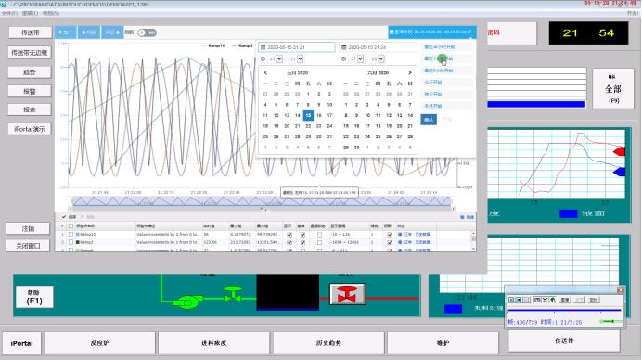Click the blue trend pointer arrow
The height and width of the screenshot is (360, 642).
pyautogui.click(x=619, y=172)
